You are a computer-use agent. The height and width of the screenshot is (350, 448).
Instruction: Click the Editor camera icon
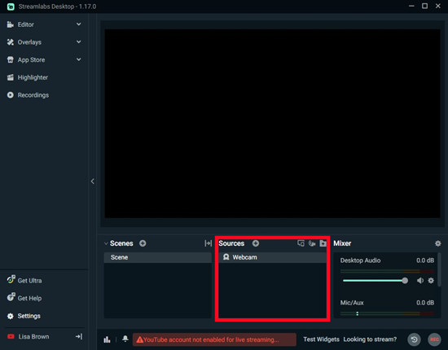[11, 24]
